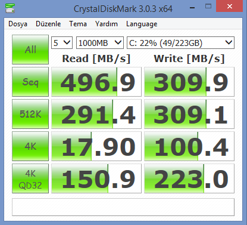Click the 4K QD32 read result 150.9
Viewport: 247px width, 225px height.
[96, 178]
